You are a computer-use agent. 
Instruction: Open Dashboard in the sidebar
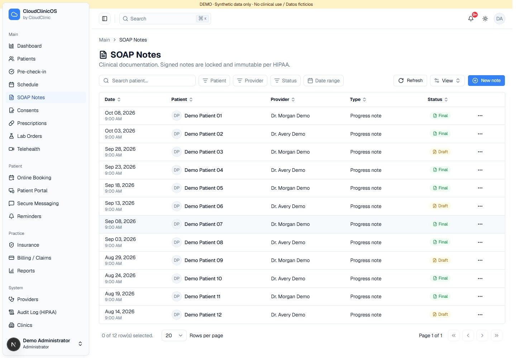[46, 46]
